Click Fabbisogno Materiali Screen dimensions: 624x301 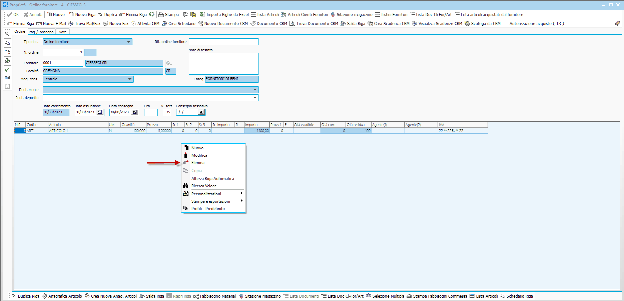[x=215, y=296]
